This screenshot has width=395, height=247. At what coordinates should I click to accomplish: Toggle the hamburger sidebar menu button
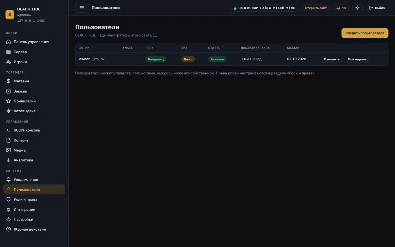click(x=82, y=8)
